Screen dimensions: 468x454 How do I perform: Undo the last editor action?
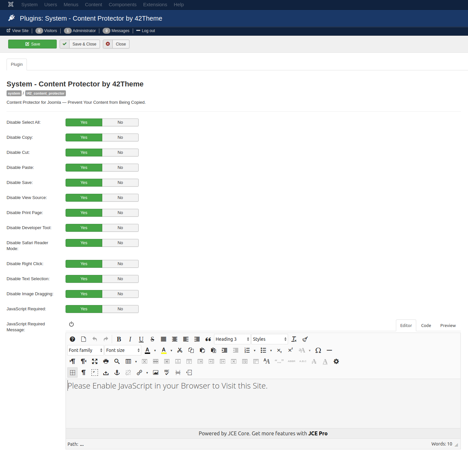pos(95,339)
